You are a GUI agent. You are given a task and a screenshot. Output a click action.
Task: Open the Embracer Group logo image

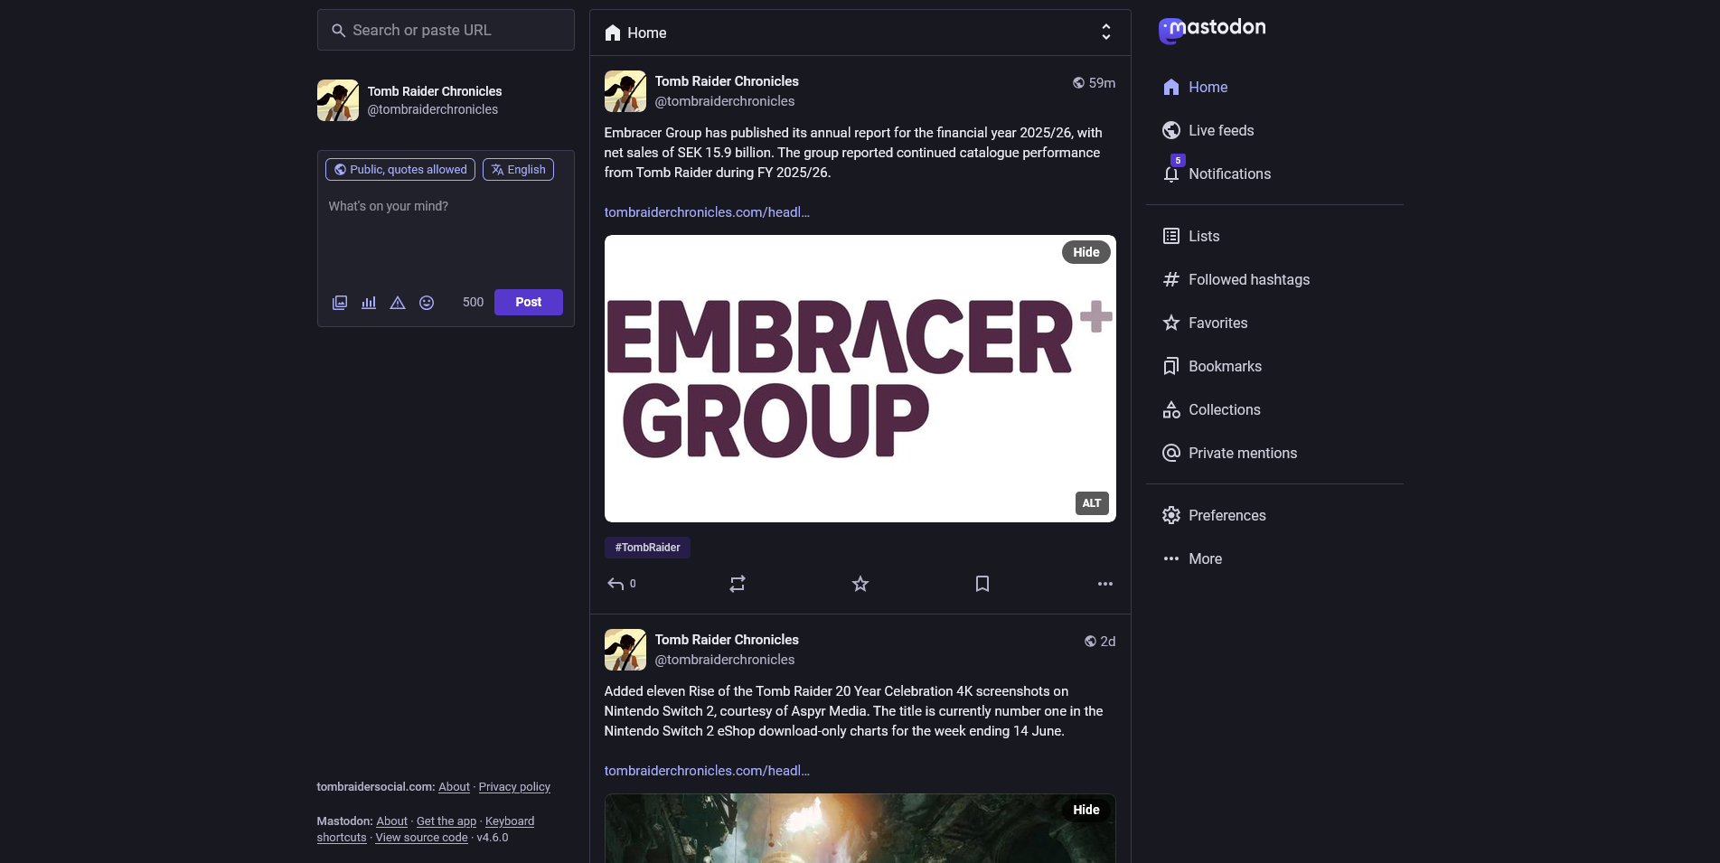point(860,379)
